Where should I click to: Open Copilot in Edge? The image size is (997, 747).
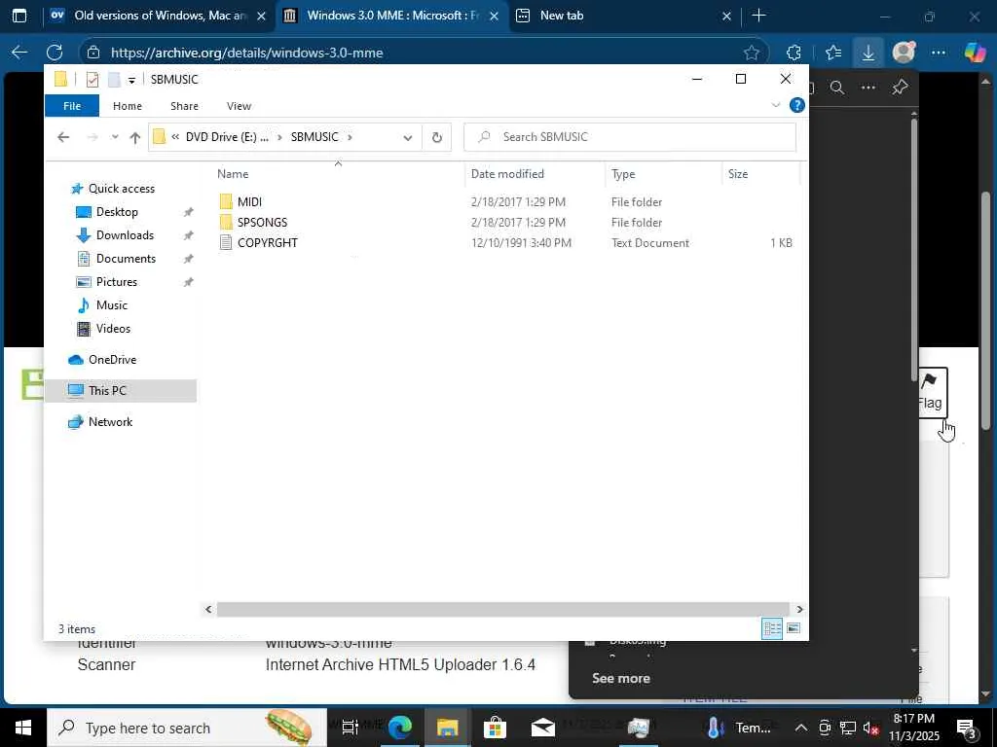976,53
